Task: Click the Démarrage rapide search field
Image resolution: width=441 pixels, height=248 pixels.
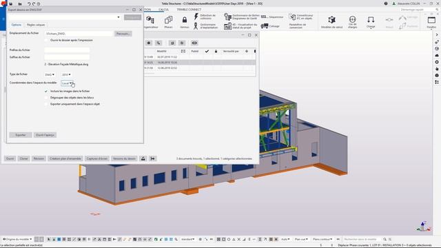Action: (x=418, y=10)
